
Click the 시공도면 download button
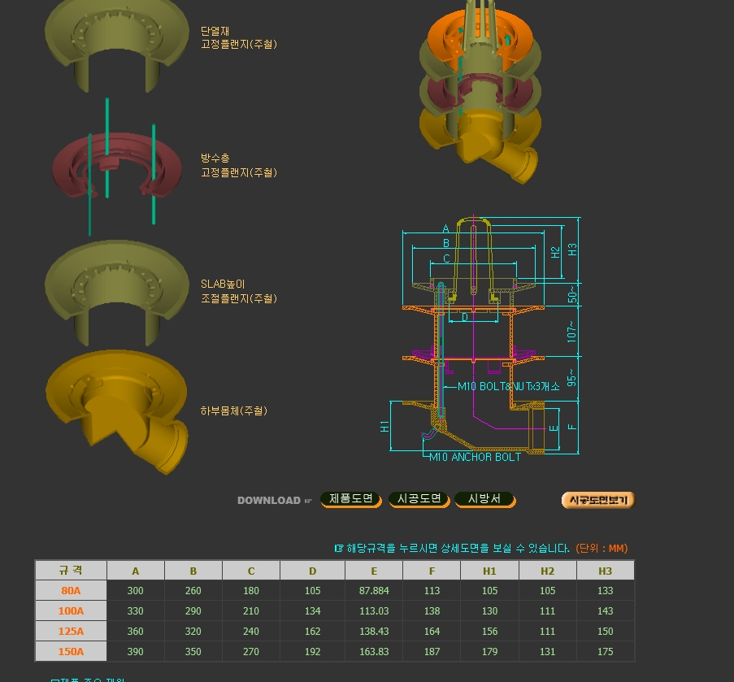tap(419, 499)
